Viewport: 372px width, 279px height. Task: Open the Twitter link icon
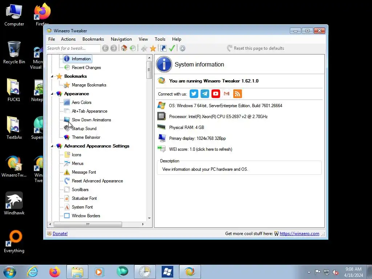[x=194, y=94]
